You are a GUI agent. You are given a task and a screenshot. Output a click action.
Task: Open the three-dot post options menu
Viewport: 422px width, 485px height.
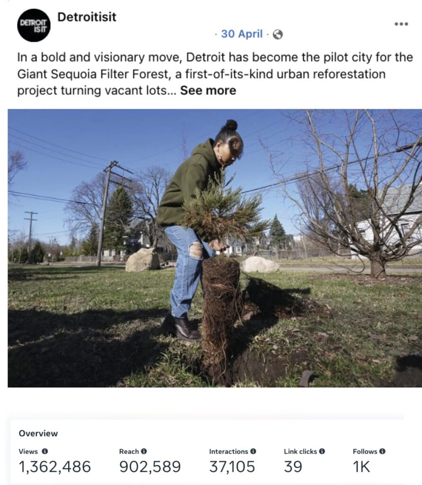coord(401,24)
